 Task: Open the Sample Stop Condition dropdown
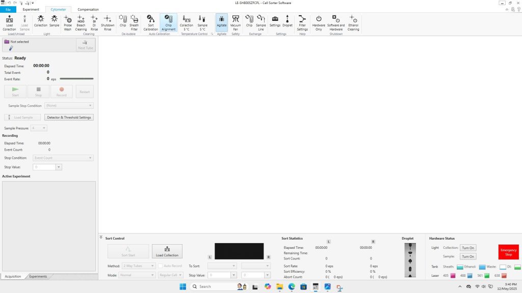69,105
